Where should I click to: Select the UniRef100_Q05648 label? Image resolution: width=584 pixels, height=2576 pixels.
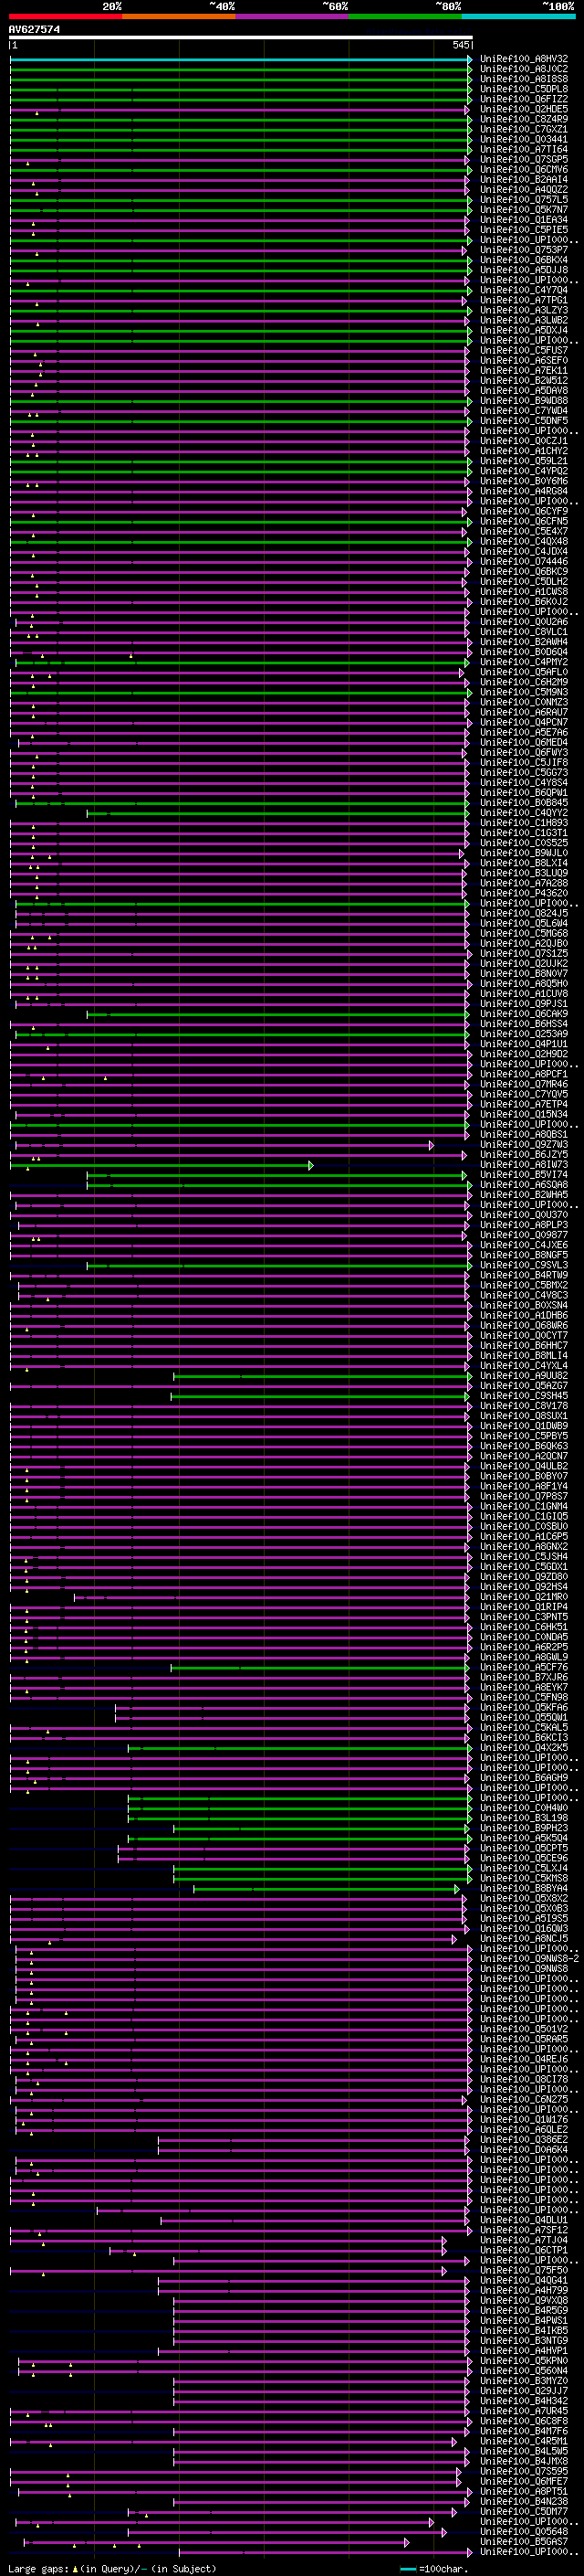click(x=524, y=2531)
